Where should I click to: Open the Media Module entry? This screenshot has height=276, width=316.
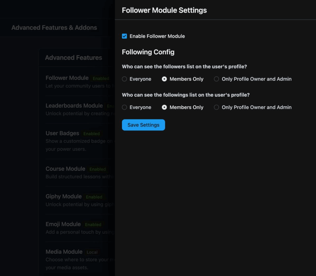(64, 252)
